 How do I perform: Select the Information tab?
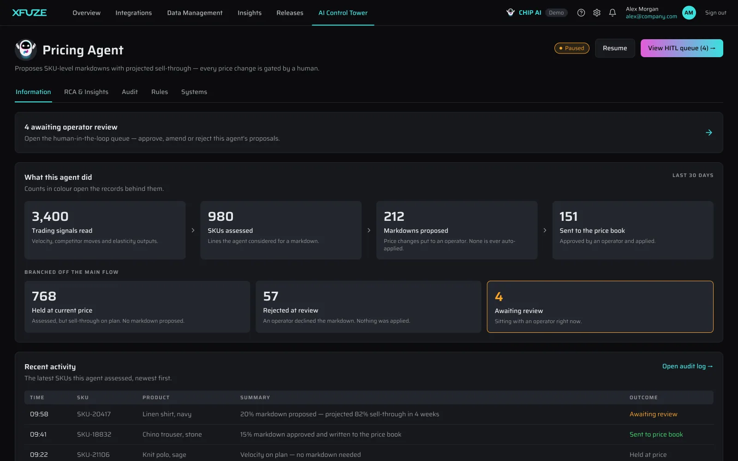click(x=33, y=92)
